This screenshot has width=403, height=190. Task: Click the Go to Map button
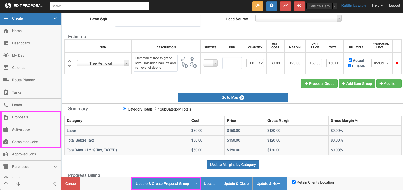(233, 97)
